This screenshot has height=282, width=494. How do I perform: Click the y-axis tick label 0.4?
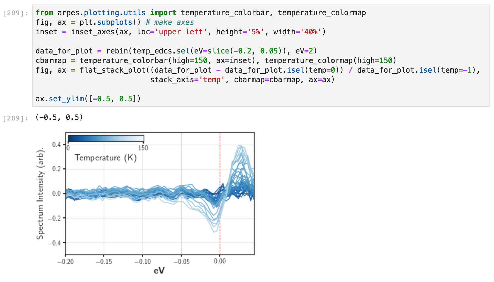pos(57,145)
